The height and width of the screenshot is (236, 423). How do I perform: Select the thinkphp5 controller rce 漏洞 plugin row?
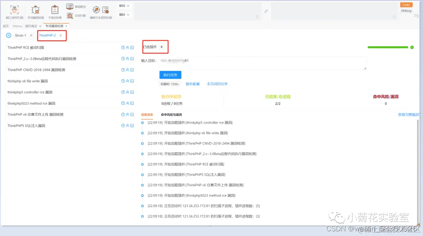pyautogui.click(x=70, y=92)
